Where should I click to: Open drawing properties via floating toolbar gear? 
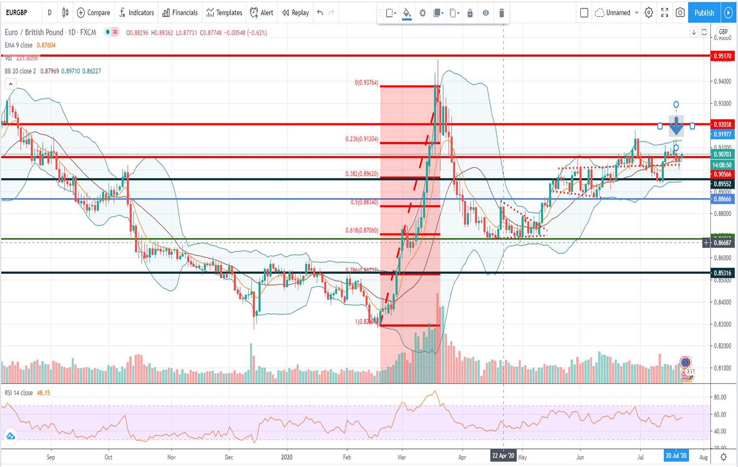[x=422, y=13]
